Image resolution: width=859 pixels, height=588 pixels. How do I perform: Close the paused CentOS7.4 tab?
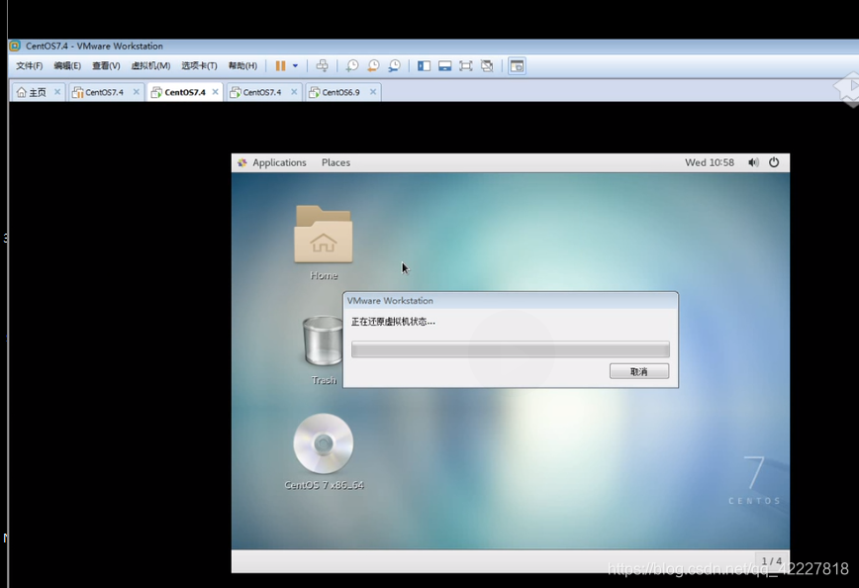pyautogui.click(x=136, y=91)
